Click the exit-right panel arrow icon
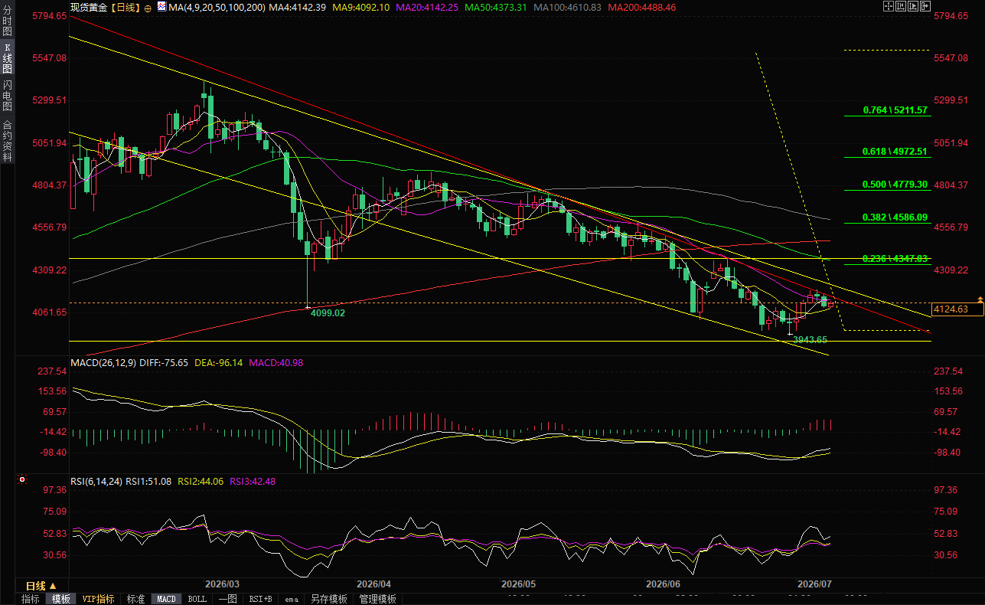985x605 pixels. coord(925,6)
